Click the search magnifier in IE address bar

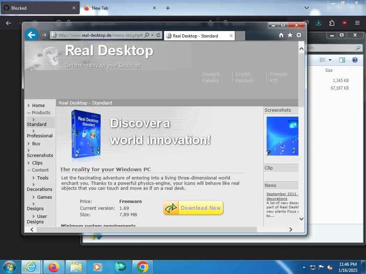147,35
